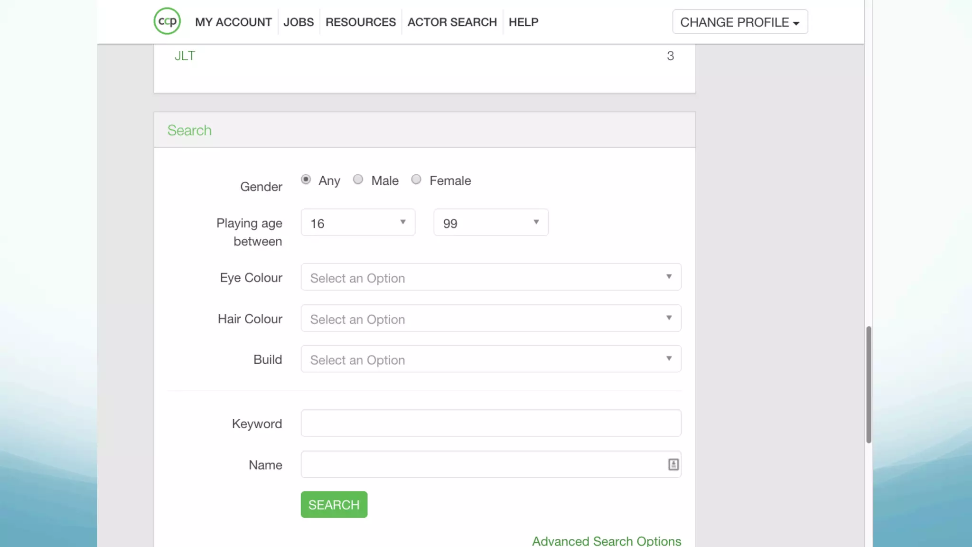This screenshot has height=547, width=972.
Task: Expand the Build dropdown
Action: (491, 359)
